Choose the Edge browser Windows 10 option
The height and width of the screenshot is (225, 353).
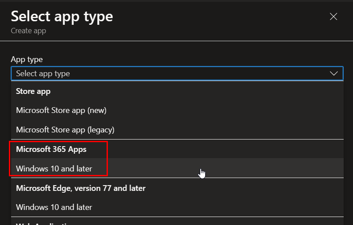(54, 207)
